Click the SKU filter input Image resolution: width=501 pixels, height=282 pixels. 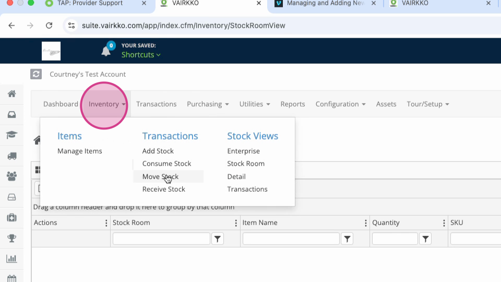pos(475,239)
